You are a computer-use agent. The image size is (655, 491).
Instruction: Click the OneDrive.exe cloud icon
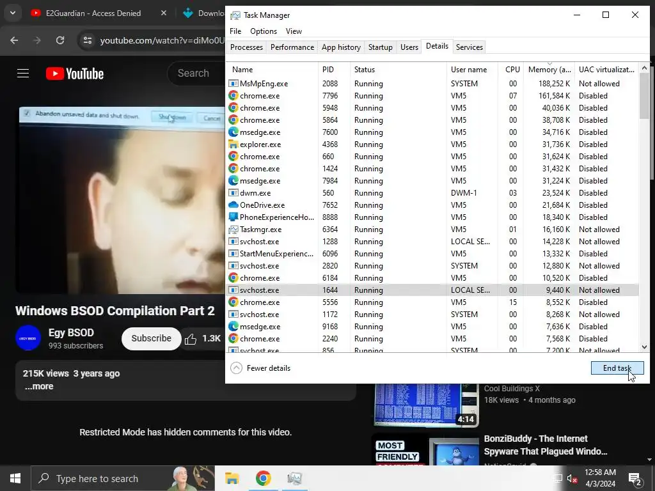[233, 205]
